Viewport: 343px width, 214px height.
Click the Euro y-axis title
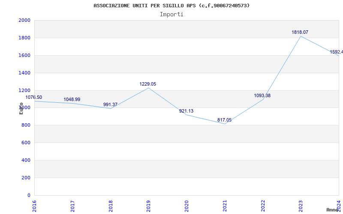click(x=21, y=109)
